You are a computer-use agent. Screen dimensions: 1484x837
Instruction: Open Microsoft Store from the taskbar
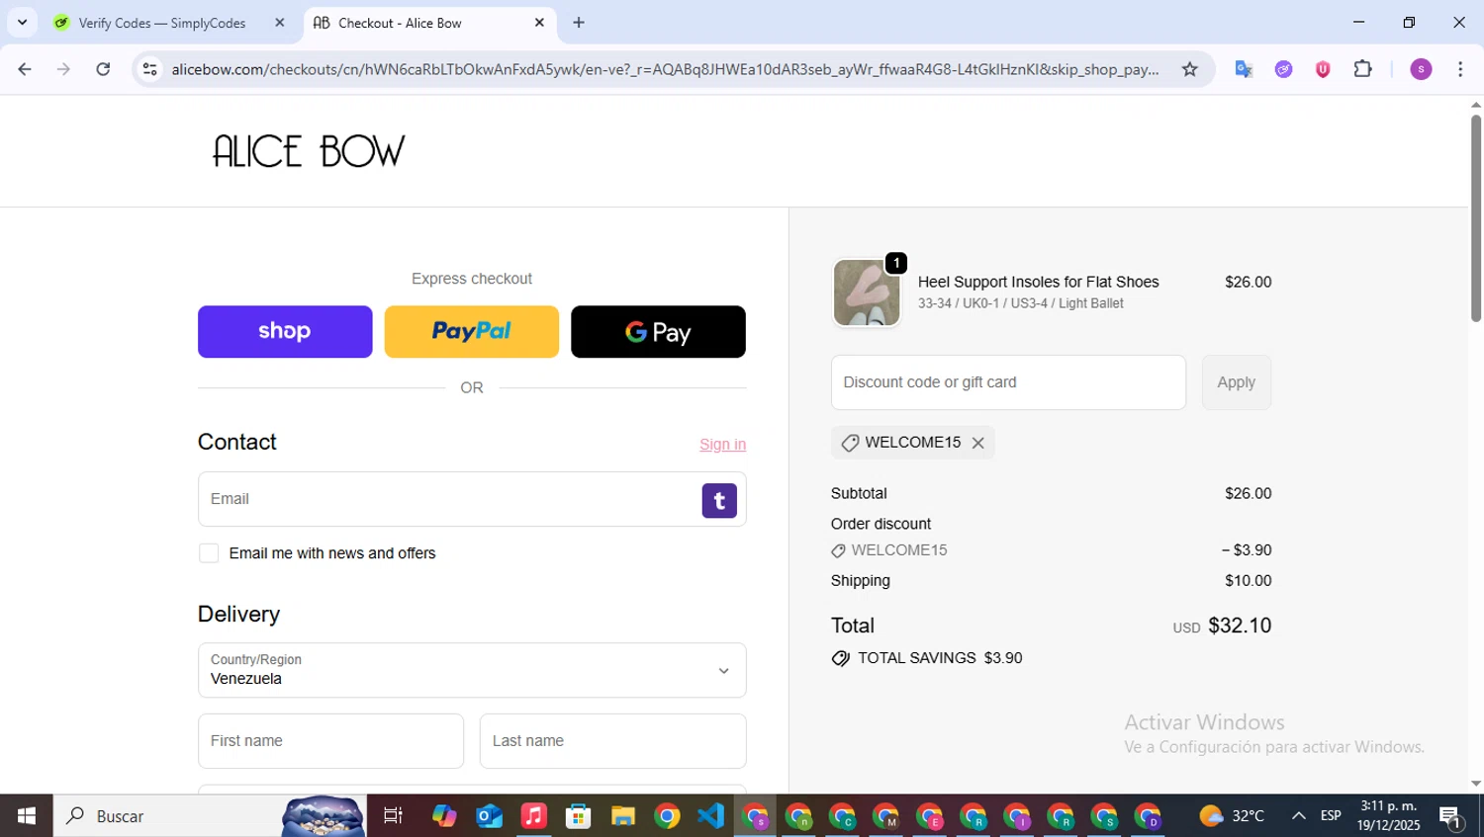coord(578,816)
